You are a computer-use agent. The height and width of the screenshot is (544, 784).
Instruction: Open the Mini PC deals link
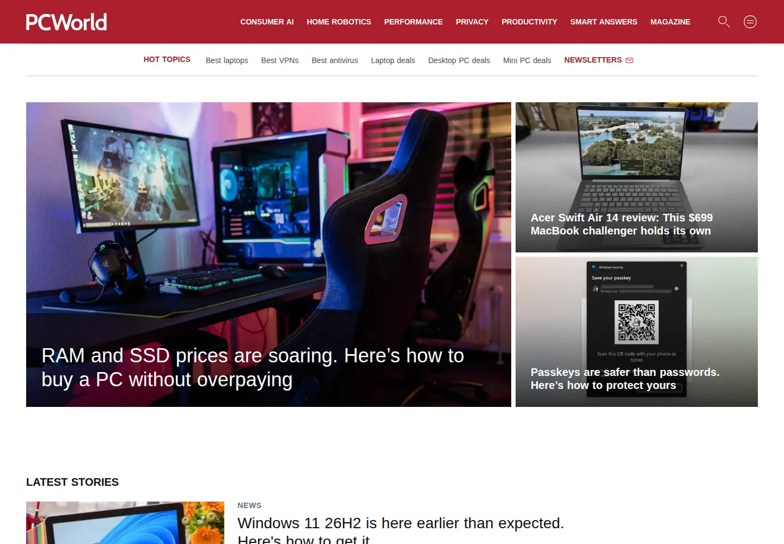click(527, 60)
